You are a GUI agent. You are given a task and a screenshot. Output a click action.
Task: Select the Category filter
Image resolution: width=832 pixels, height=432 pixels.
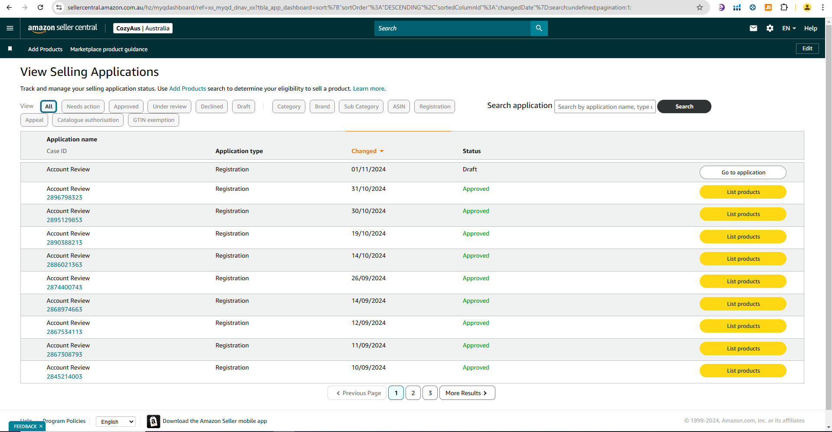pos(289,106)
